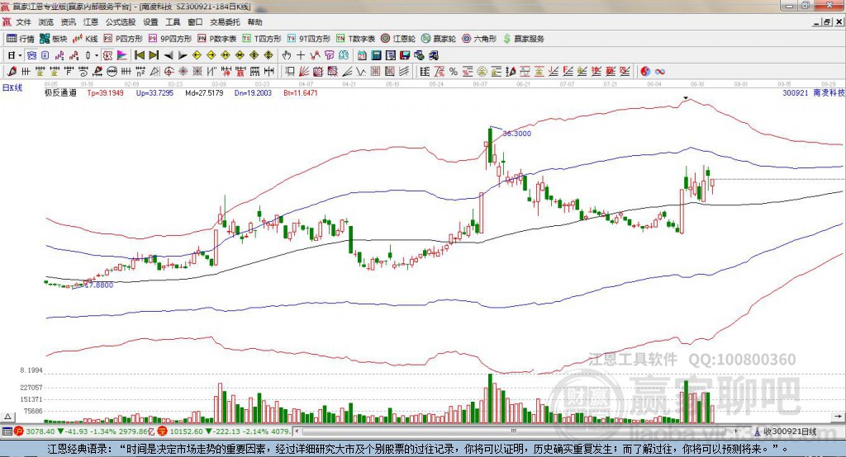Image resolution: width=846 pixels, height=457 pixels.
Task: Open 赢家服务 service
Action: point(523,39)
